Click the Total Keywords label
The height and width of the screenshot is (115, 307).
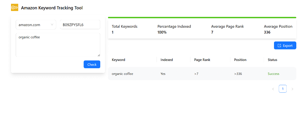click(124, 26)
